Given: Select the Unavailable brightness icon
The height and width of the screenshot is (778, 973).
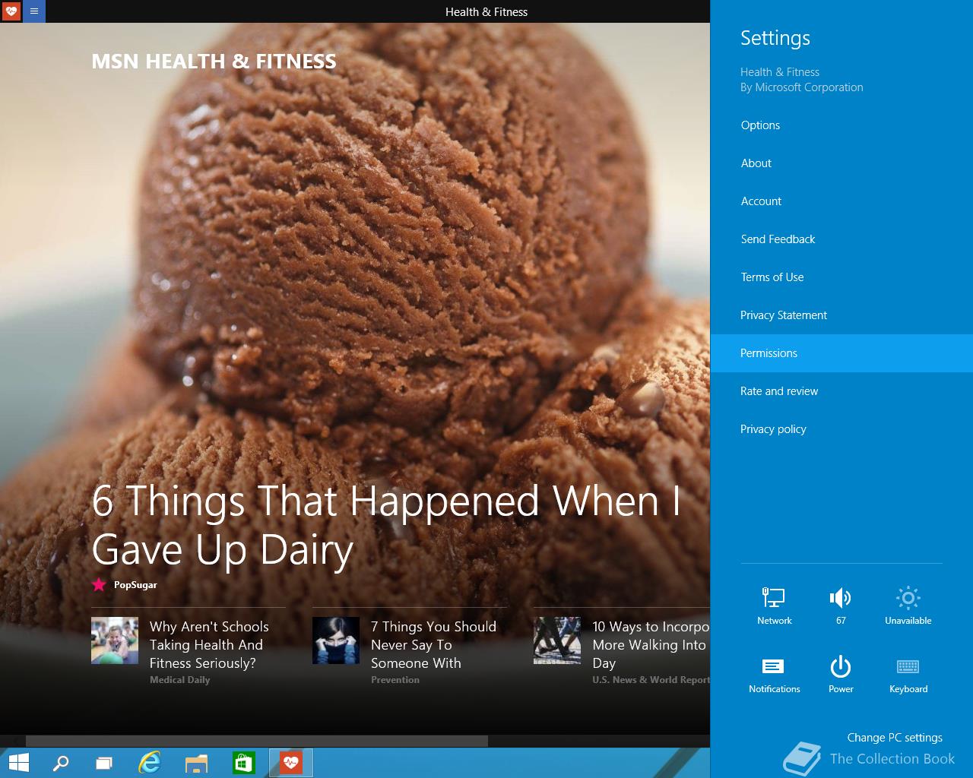Looking at the screenshot, I should (x=908, y=606).
